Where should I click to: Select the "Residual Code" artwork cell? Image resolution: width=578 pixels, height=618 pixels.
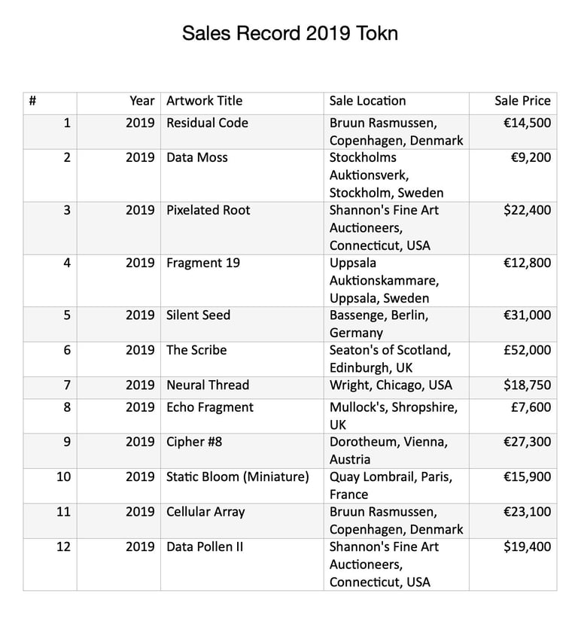pos(207,123)
